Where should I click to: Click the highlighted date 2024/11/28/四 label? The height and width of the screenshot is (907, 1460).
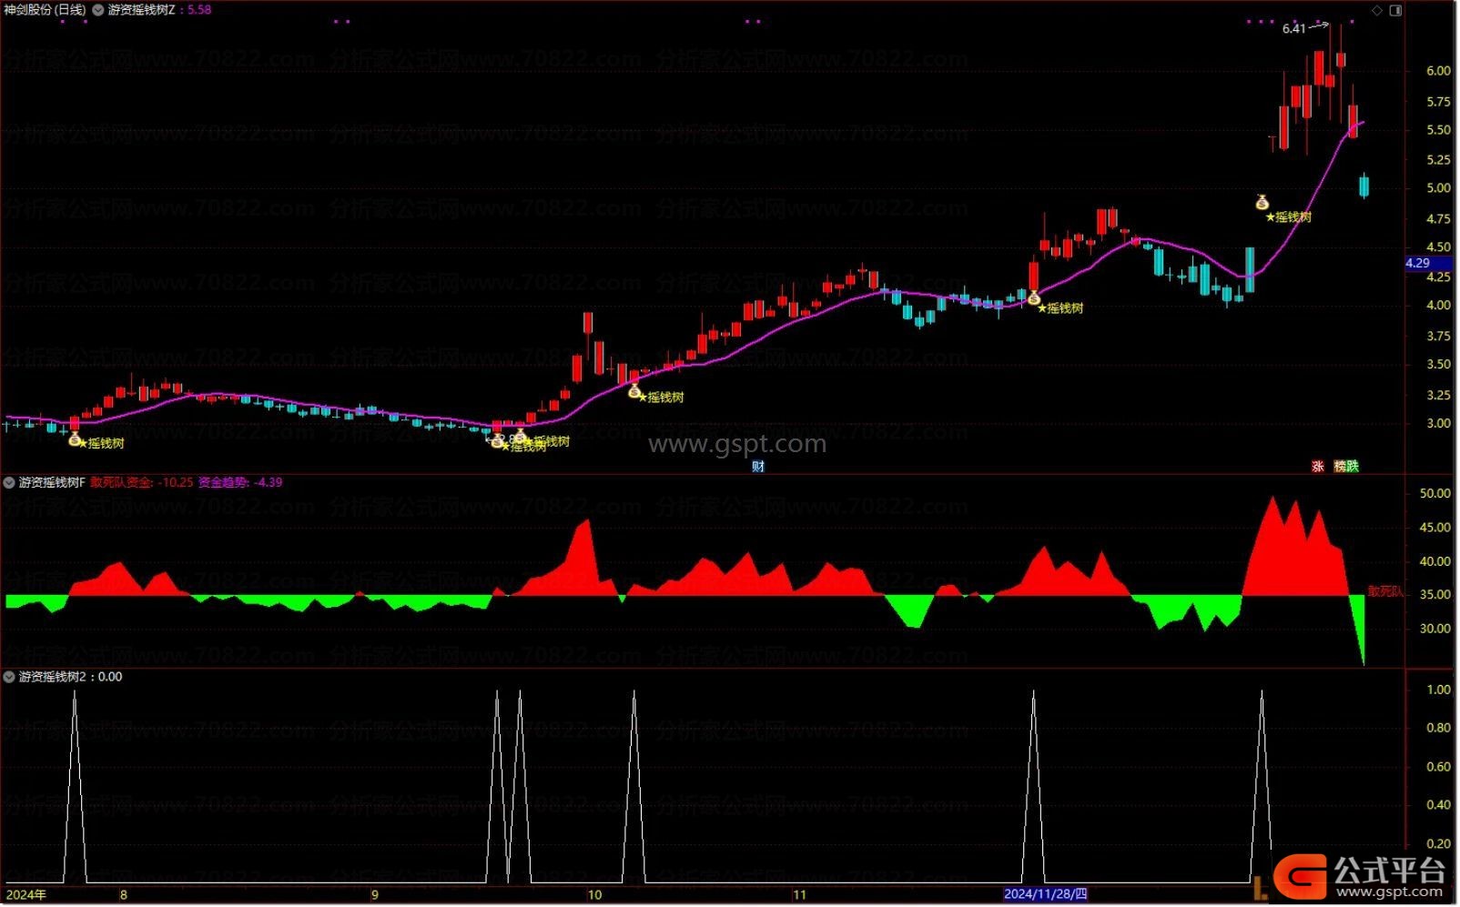tap(1045, 894)
